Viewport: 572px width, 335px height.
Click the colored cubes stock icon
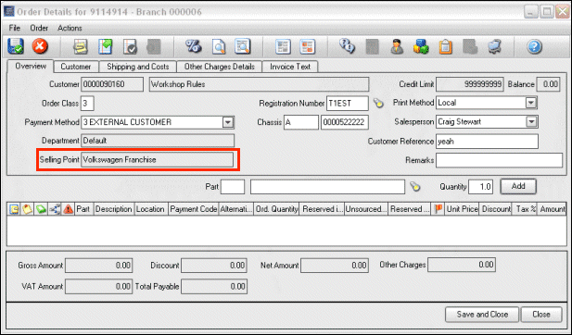tap(421, 47)
